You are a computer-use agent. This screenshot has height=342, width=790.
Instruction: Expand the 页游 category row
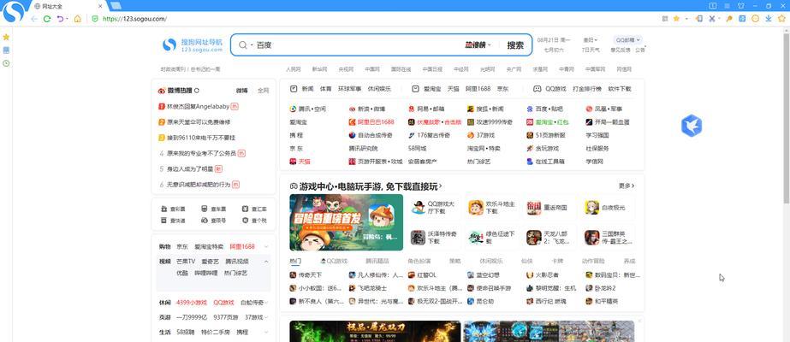pos(266,317)
